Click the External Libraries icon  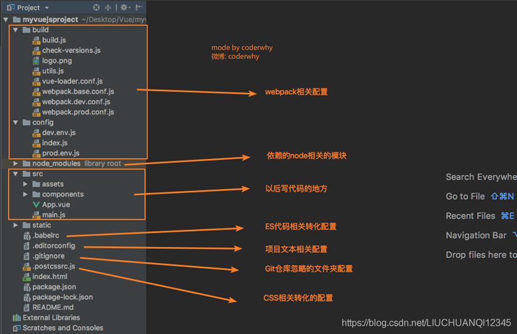click(x=16, y=318)
